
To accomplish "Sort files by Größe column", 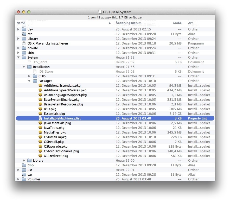I will pos(177,23).
